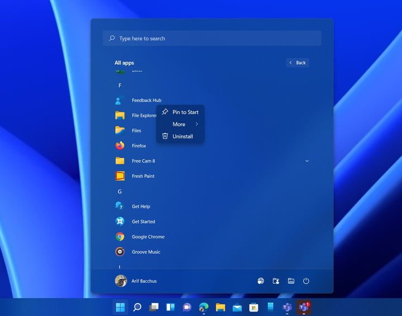Open the Network globe icon in Start footer
The height and width of the screenshot is (316, 402).
click(261, 281)
